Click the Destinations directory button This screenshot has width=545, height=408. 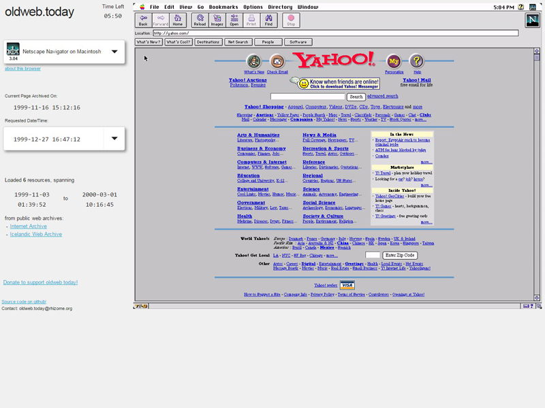[x=208, y=42]
